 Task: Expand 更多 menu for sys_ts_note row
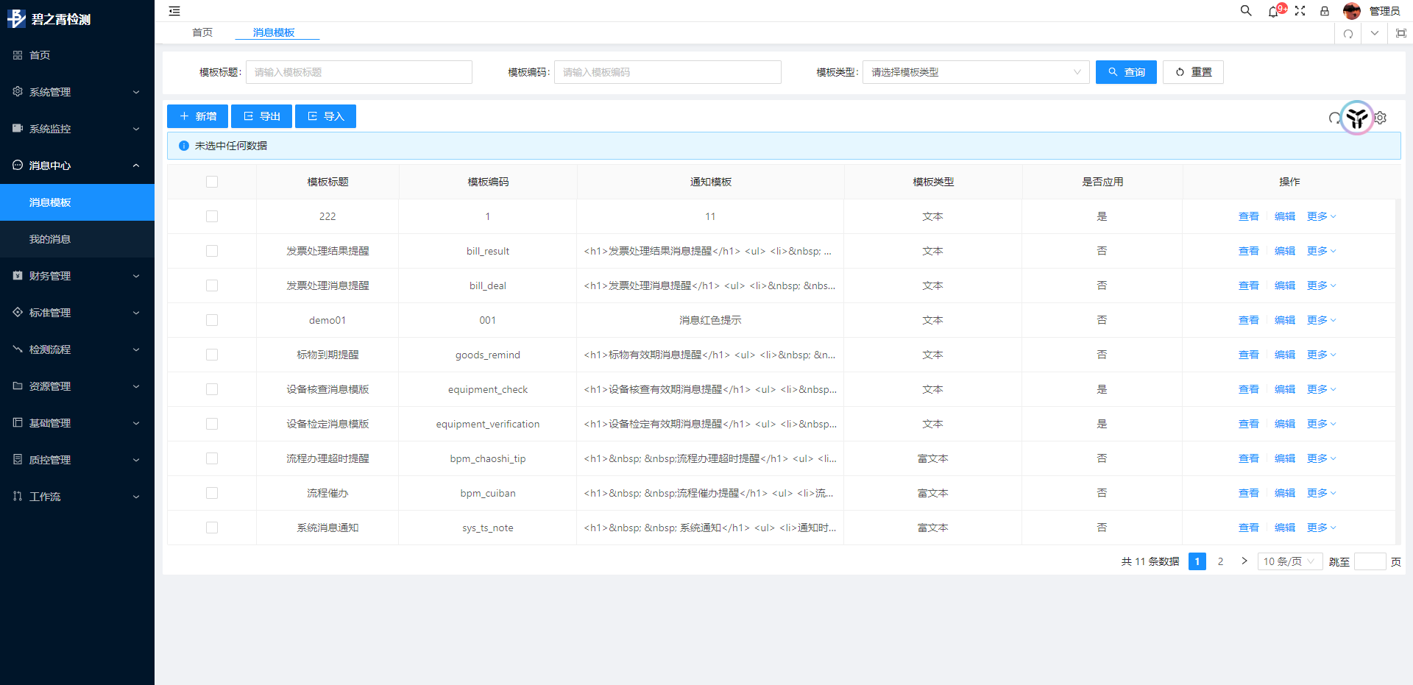pyautogui.click(x=1322, y=528)
